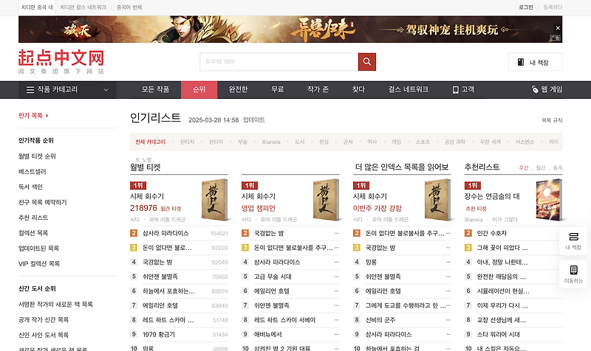
Task: Open 인간 수호자 in 추천리스트
Action: coord(492,233)
